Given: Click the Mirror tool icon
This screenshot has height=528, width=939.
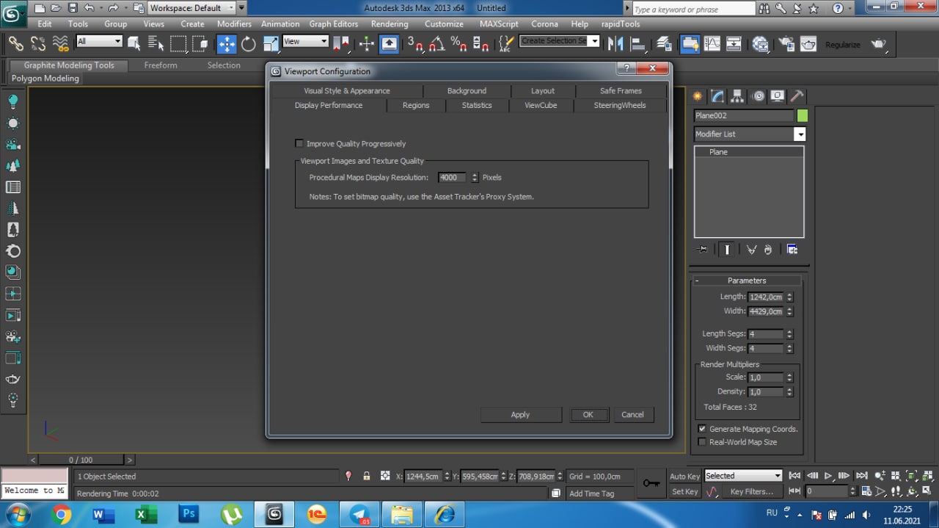Looking at the screenshot, I should pos(615,44).
